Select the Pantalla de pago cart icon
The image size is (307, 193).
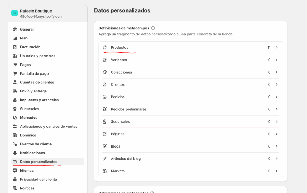pos(15,74)
